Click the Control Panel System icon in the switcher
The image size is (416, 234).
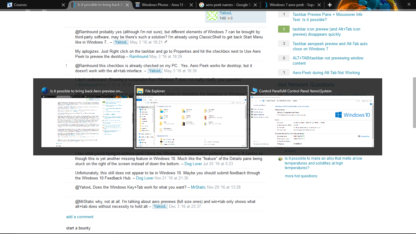(x=253, y=91)
